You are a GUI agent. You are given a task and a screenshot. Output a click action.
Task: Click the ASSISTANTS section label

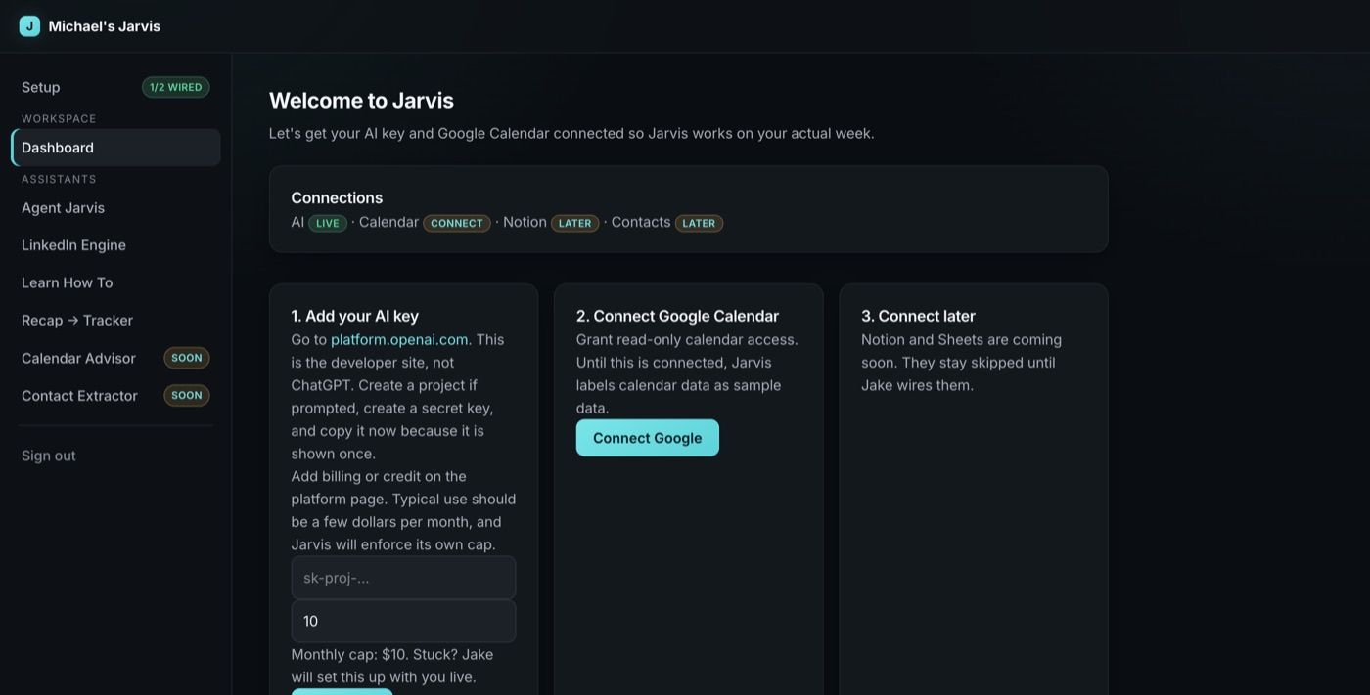(x=59, y=179)
